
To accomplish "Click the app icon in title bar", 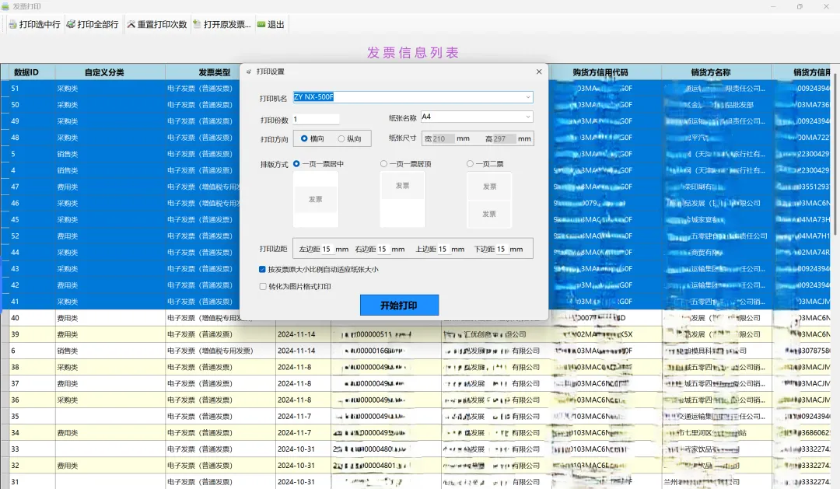I will pos(5,6).
